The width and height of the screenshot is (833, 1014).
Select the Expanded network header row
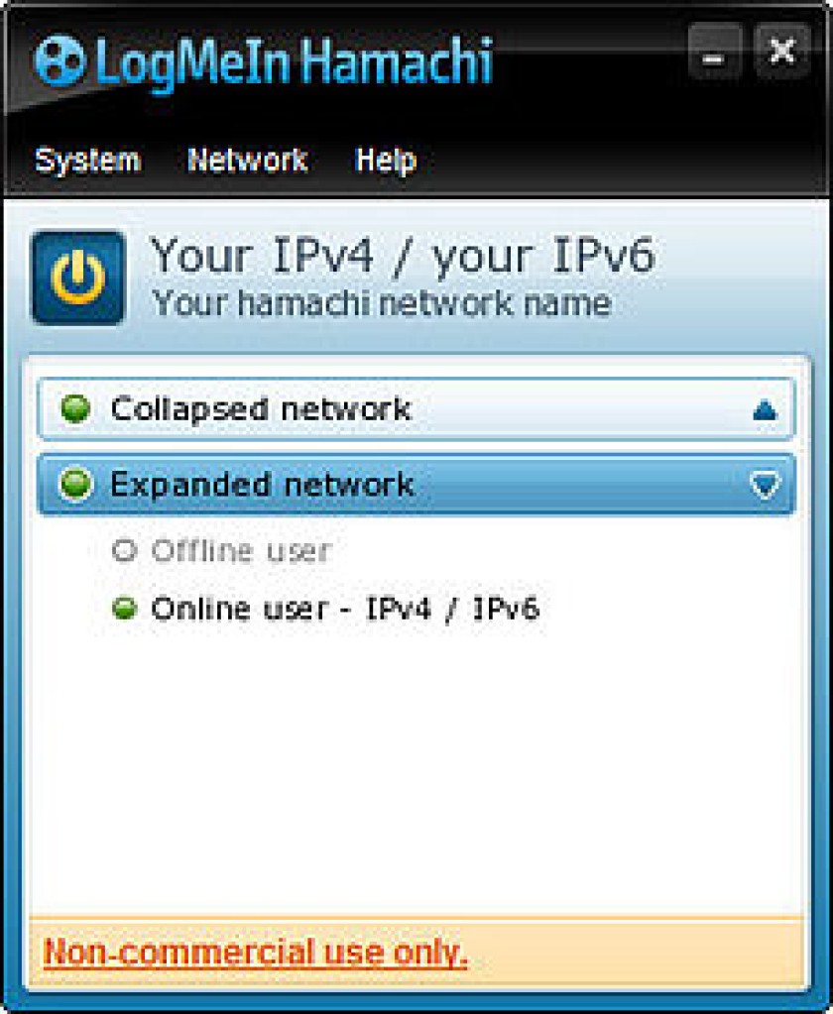pos(416,485)
